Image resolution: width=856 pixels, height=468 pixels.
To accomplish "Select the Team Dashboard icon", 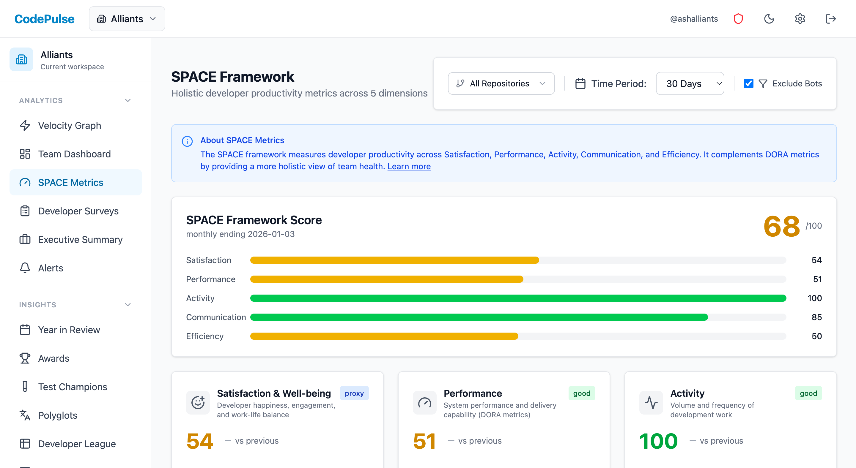I will coord(25,154).
